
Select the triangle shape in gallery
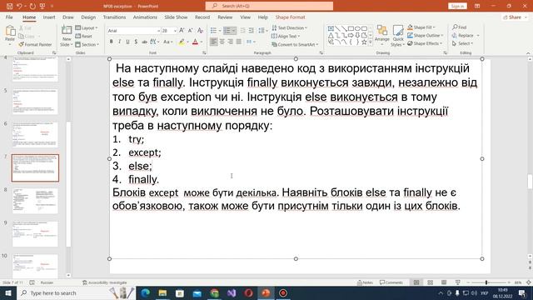pyautogui.click(x=331, y=35)
